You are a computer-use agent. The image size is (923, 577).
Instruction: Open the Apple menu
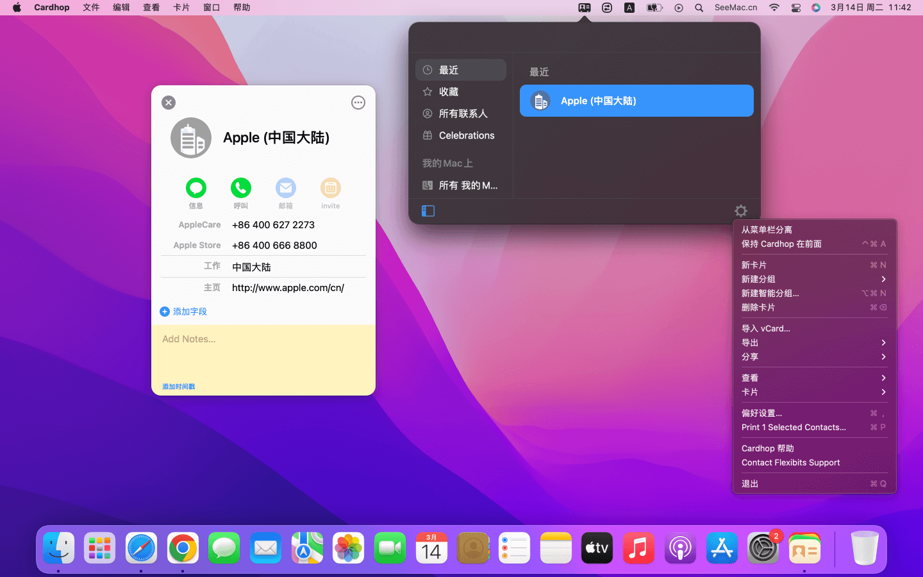pos(17,8)
